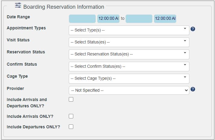Select the end time field in Date Range
Image resolution: width=215 pixels, height=140 pixels.
pyautogui.click(x=165, y=19)
